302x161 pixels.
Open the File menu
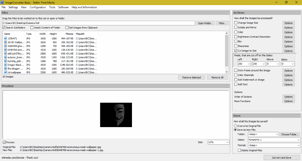coord(3,7)
